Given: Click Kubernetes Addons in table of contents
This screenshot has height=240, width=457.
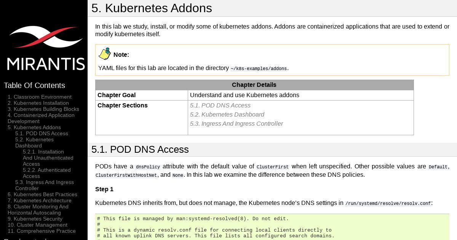Looking at the screenshot, I should tap(34, 127).
